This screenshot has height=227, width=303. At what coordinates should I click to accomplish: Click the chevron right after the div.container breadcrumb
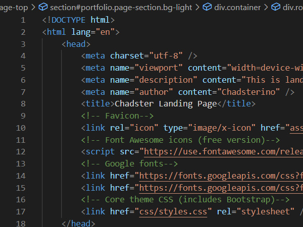coord(266,7)
